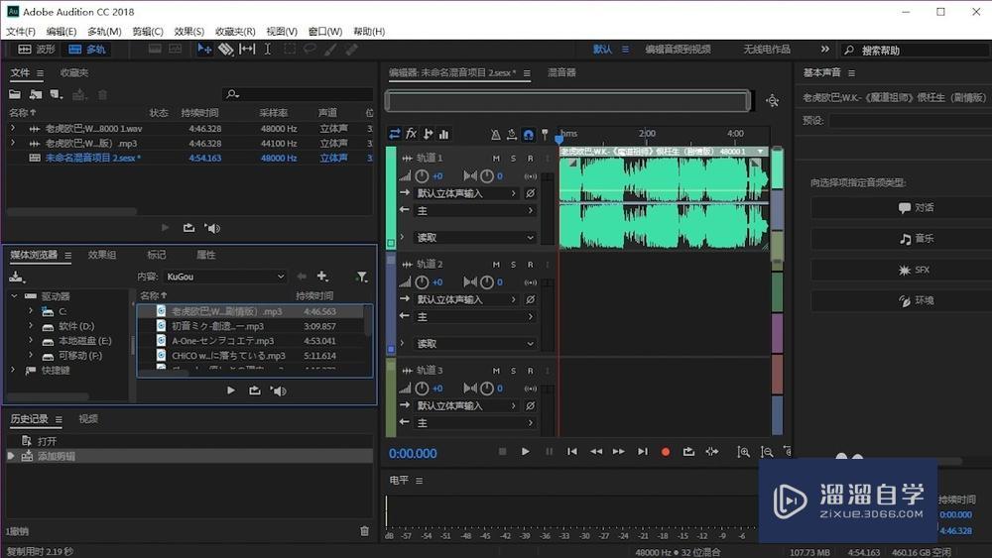Enable loop playback in transport

688,451
